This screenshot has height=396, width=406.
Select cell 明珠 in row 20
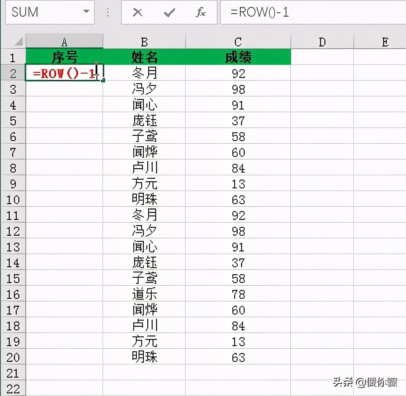[144, 357]
